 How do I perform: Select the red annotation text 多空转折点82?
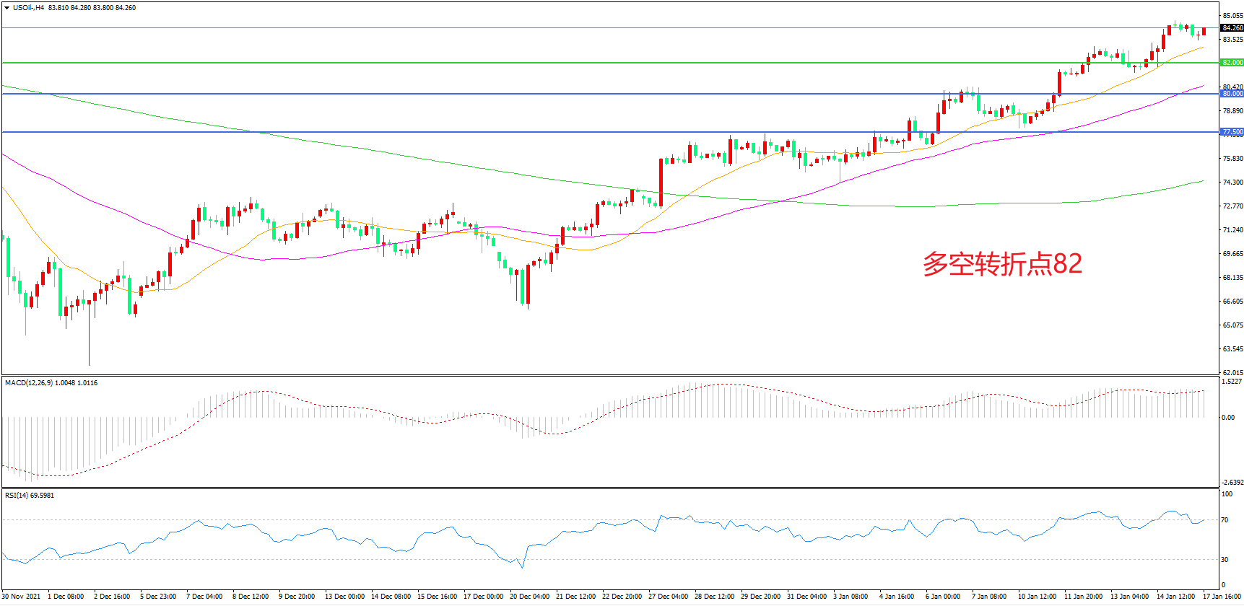coord(1002,264)
